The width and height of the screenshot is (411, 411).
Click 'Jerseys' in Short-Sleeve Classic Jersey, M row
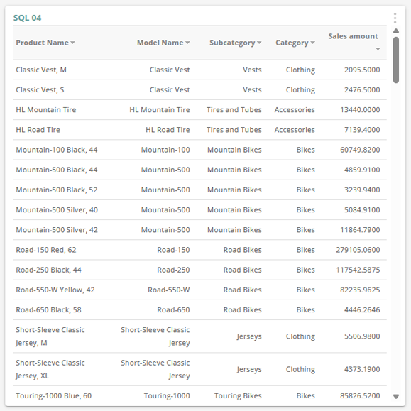click(249, 336)
